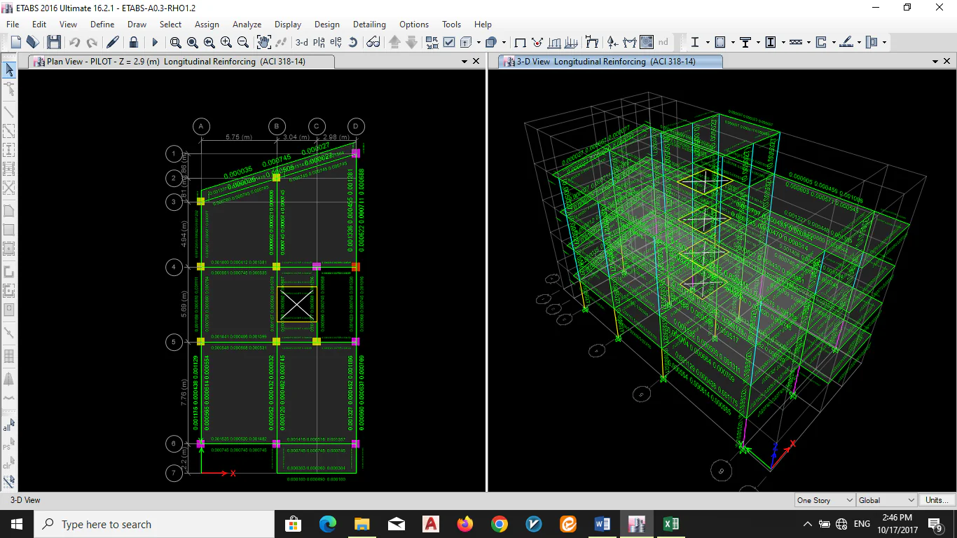
Task: Select the Pan hand tool
Action: pyautogui.click(x=263, y=43)
